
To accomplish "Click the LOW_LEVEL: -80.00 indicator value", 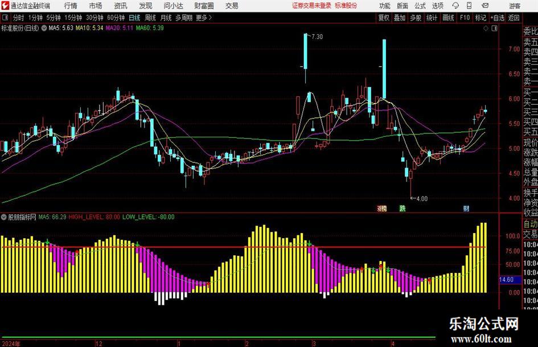I will [148, 217].
